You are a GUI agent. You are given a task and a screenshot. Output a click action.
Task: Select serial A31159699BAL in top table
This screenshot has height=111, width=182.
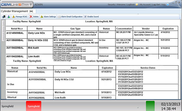15,40
